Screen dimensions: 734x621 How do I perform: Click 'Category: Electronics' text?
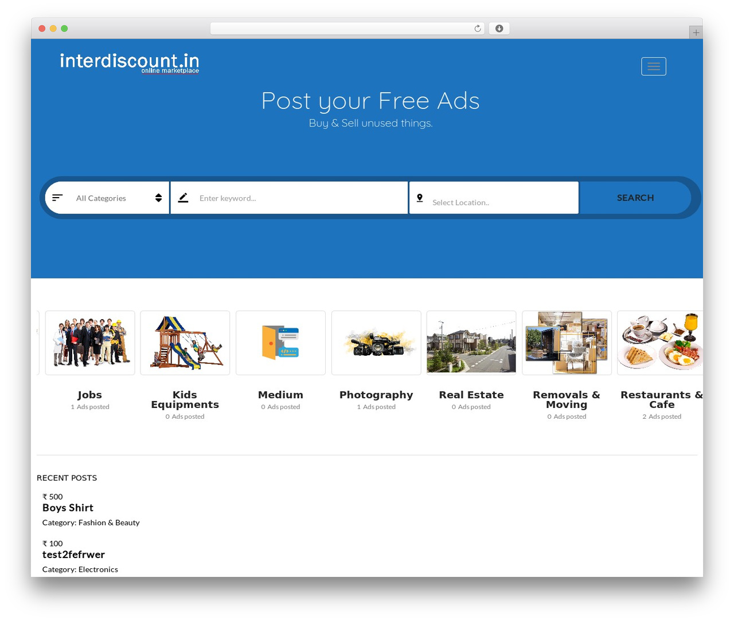click(x=80, y=569)
